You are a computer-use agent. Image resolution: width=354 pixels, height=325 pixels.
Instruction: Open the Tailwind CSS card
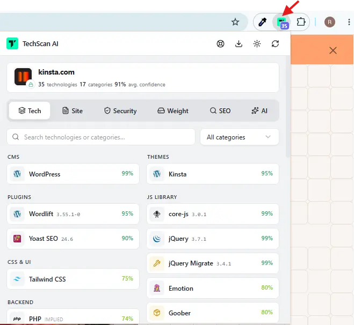pyautogui.click(x=73, y=279)
